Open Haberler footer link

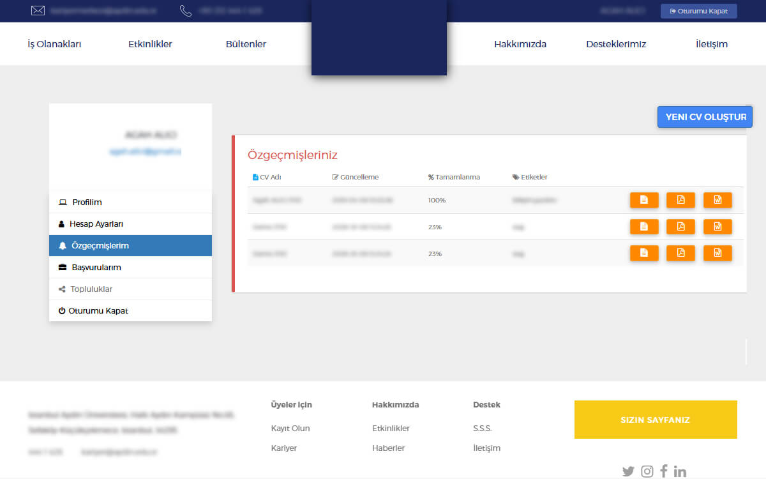388,448
